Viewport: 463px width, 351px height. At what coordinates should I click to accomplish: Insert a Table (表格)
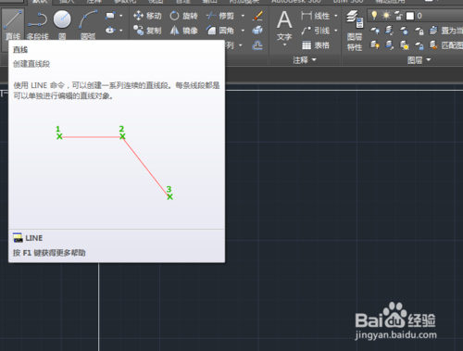[x=316, y=45]
